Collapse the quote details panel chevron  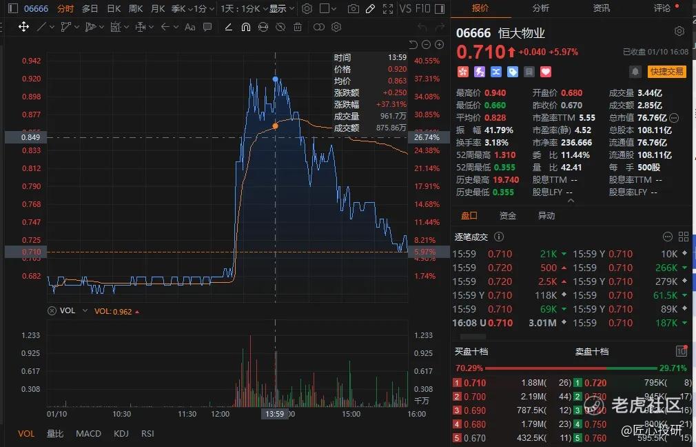click(x=571, y=201)
